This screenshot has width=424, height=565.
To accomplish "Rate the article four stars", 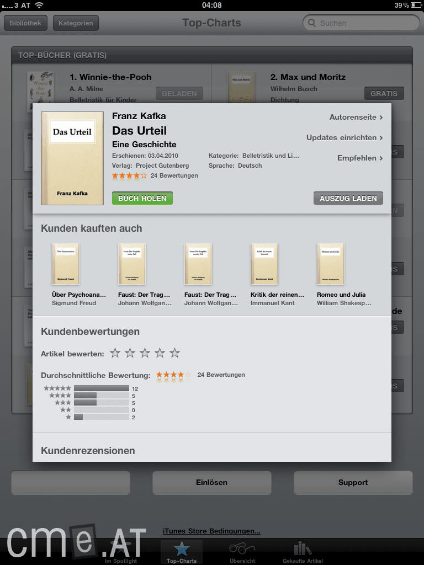I will click(x=160, y=353).
